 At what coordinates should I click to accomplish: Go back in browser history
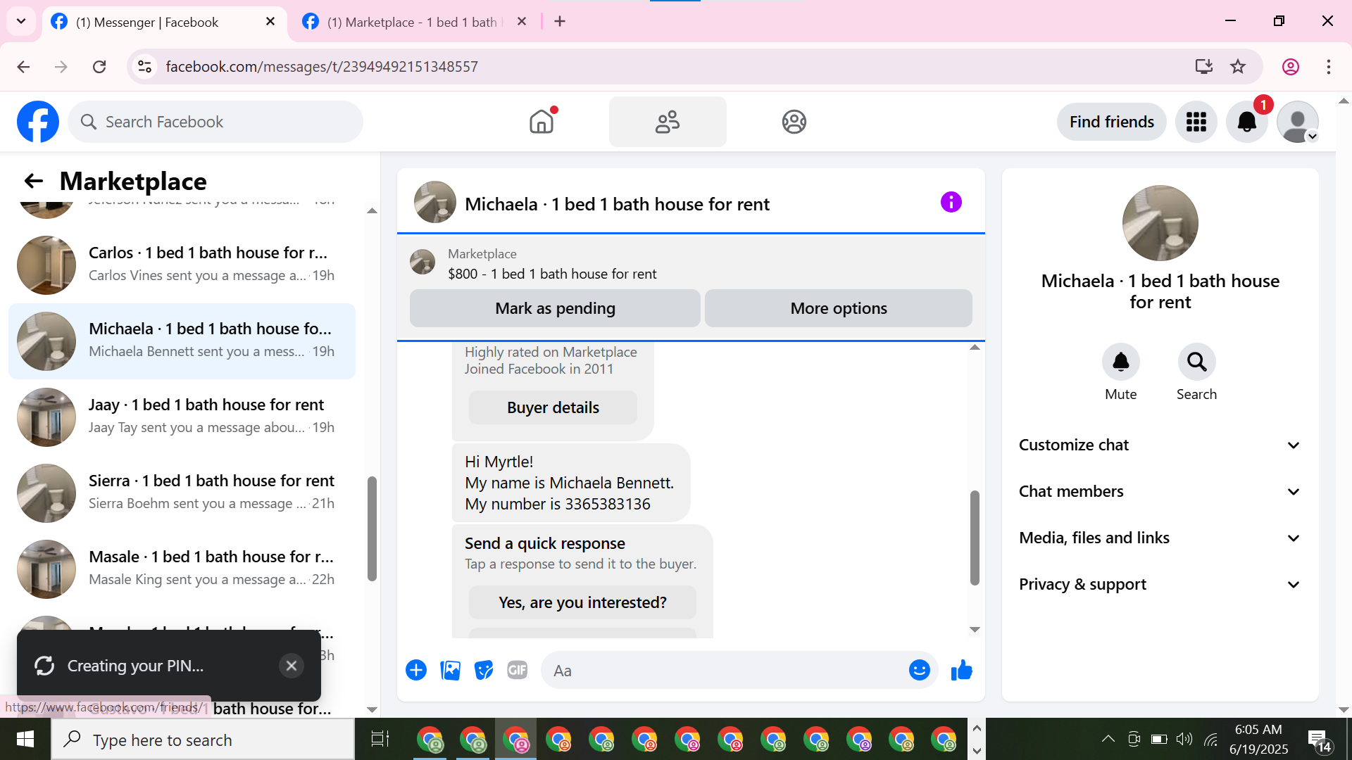pyautogui.click(x=23, y=67)
